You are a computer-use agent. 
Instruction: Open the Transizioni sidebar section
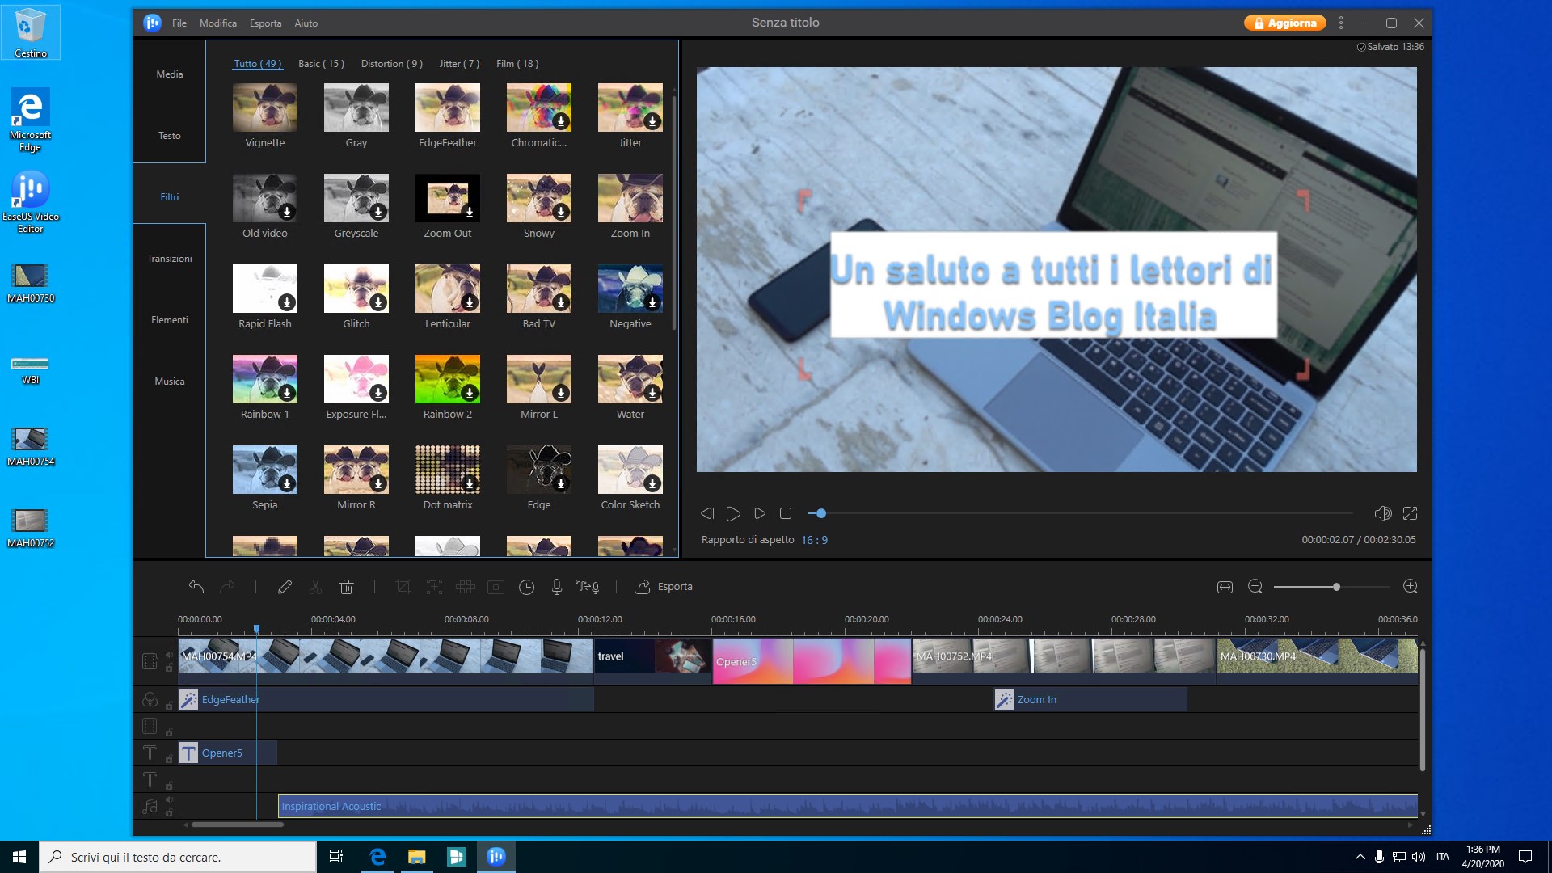tap(170, 259)
